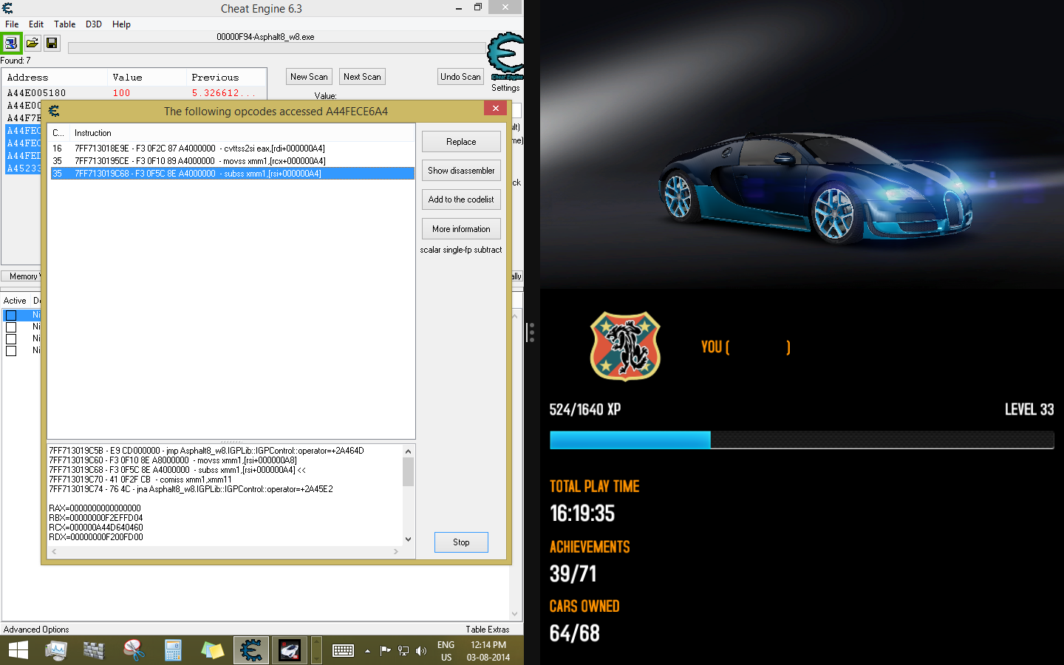Viewport: 1064px width, 665px height.
Task: Expand Advanced Options at the bottom left
Action: tap(35, 629)
